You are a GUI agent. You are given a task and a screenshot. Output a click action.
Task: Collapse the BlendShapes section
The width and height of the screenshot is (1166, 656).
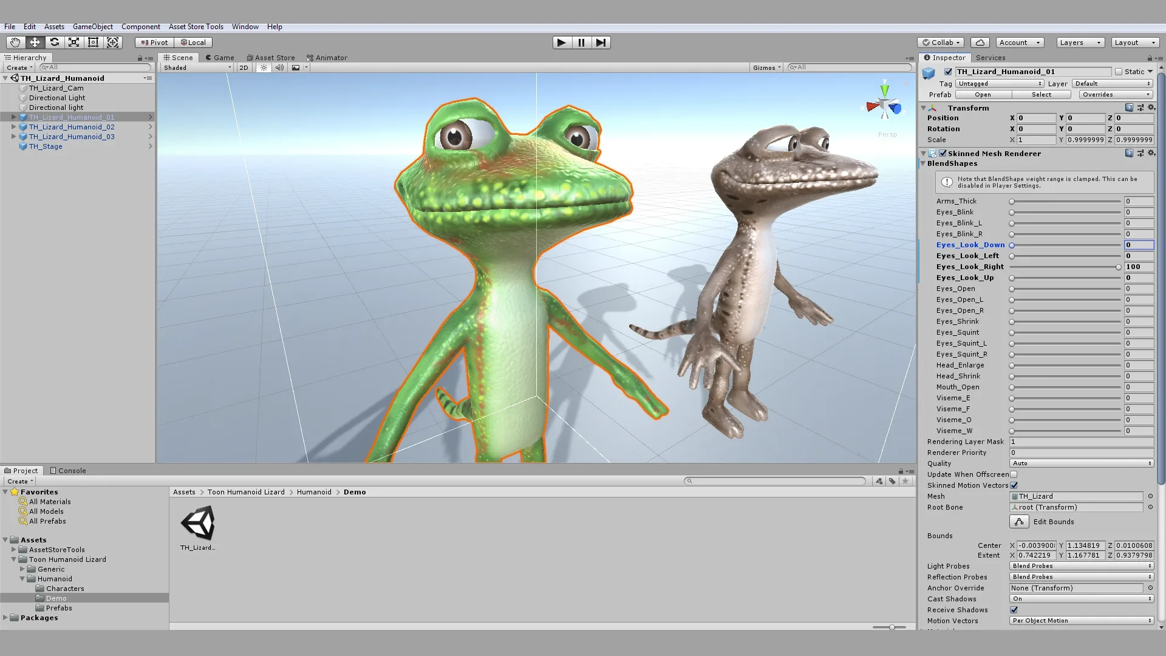coord(923,163)
